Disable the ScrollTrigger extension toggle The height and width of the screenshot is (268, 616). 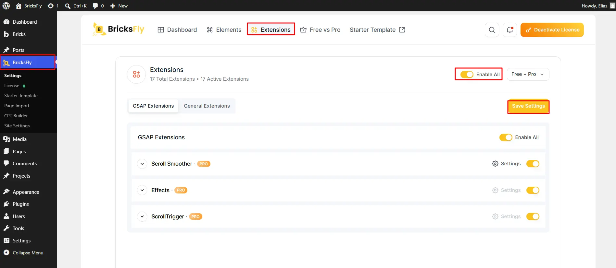(x=533, y=216)
